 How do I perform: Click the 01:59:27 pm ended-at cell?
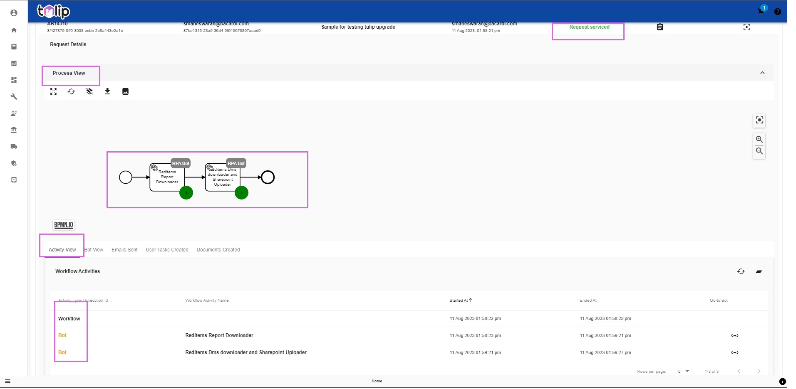click(x=605, y=352)
